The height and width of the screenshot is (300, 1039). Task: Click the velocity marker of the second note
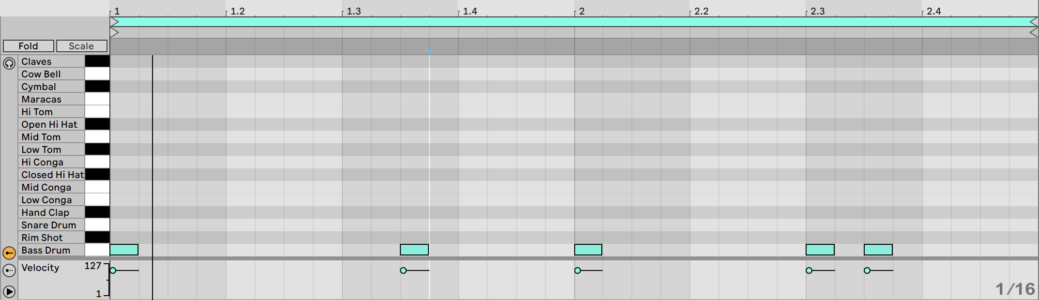point(403,270)
